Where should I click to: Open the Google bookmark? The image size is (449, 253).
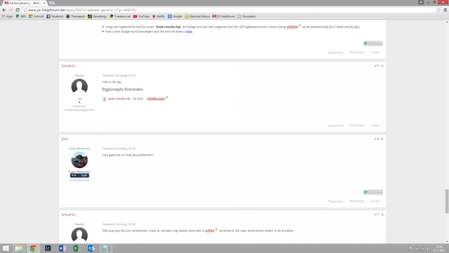[175, 16]
